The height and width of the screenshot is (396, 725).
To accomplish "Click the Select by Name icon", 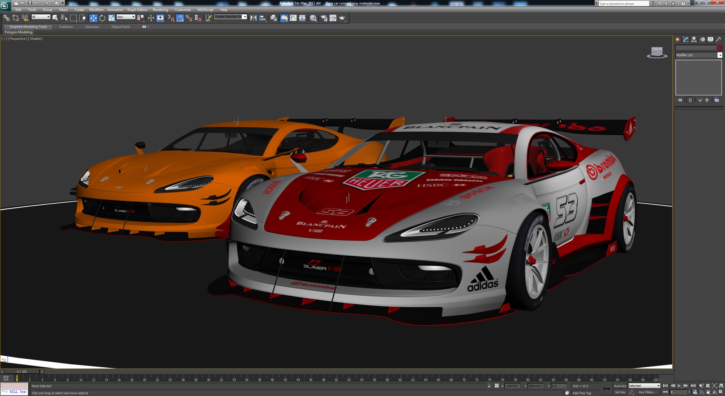I will tap(64, 18).
